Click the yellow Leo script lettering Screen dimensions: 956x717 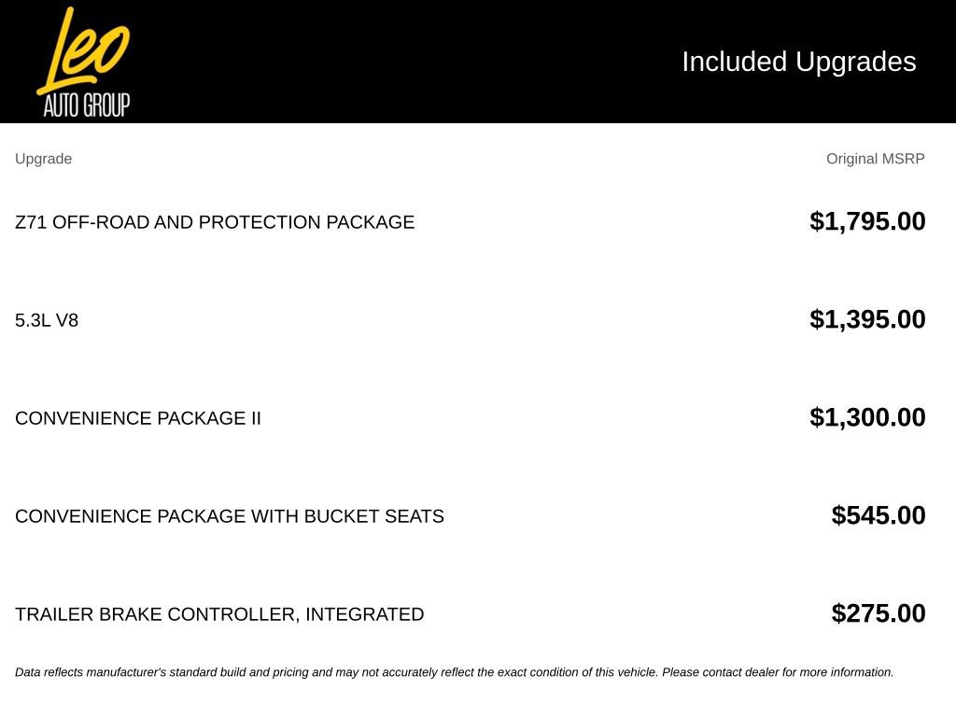83,50
